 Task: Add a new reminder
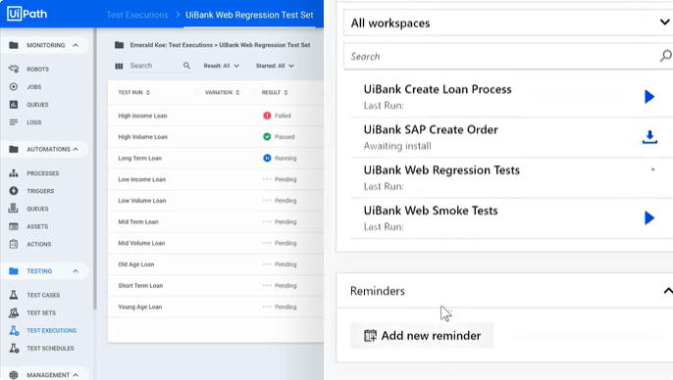point(422,336)
